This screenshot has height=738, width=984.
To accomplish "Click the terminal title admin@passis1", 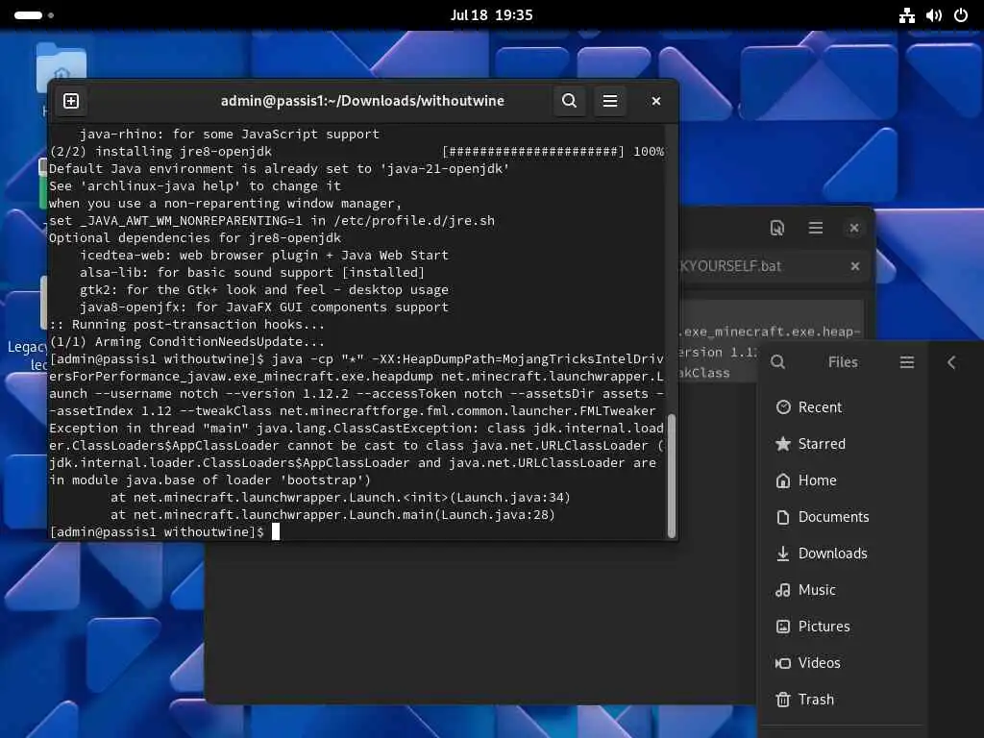I will click(x=362, y=101).
